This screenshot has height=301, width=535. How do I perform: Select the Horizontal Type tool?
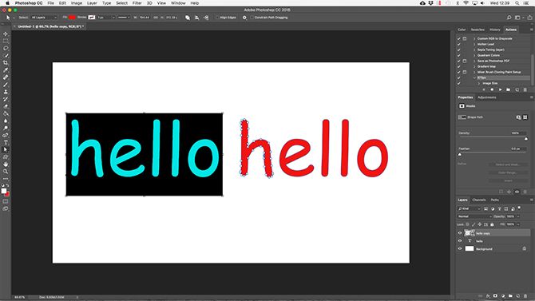pos(6,142)
